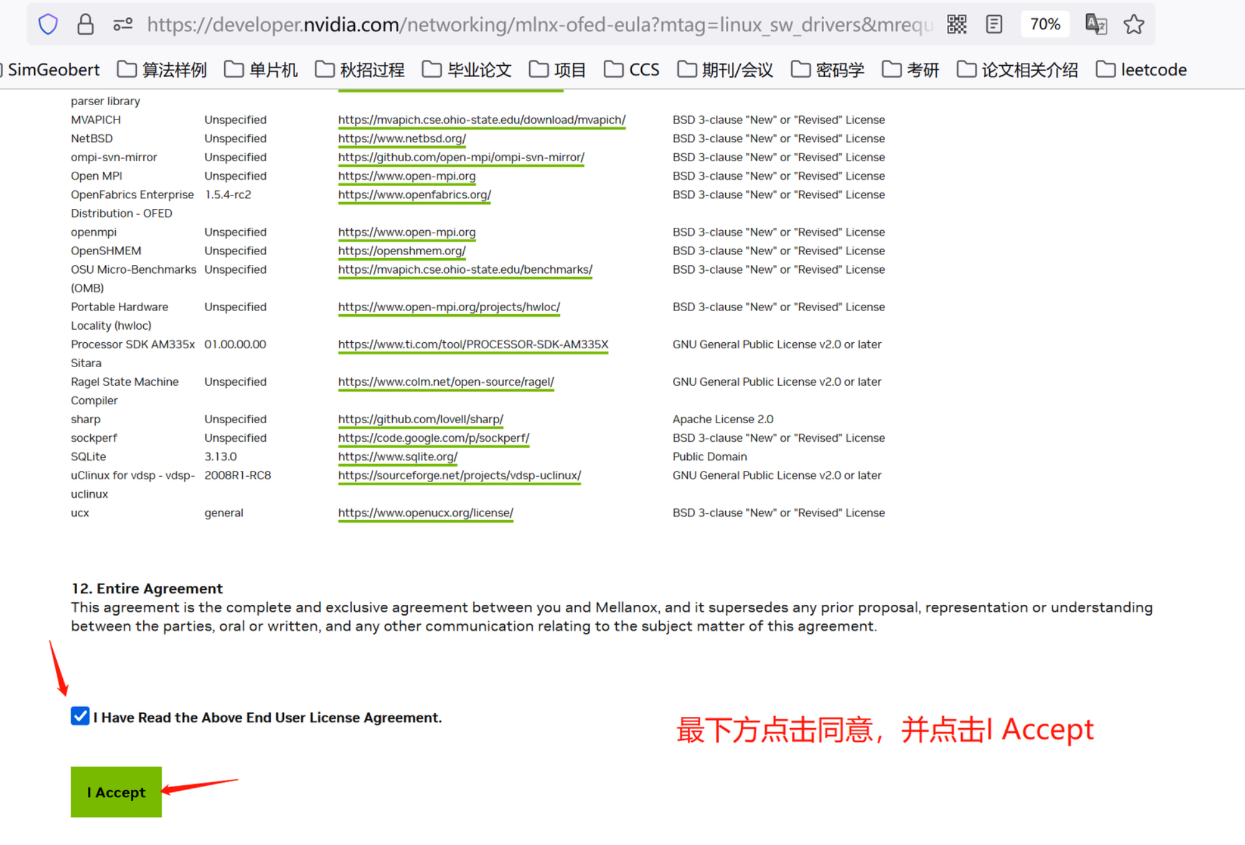Open the lovell/sharp GitHub link
The width and height of the screenshot is (1245, 845).
[x=421, y=419]
